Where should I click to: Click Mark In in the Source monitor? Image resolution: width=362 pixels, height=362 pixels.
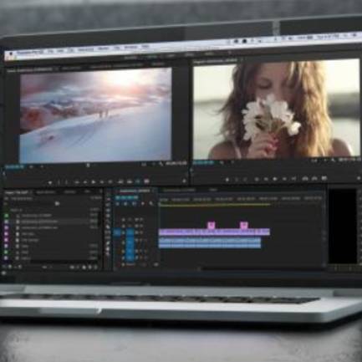59,183
